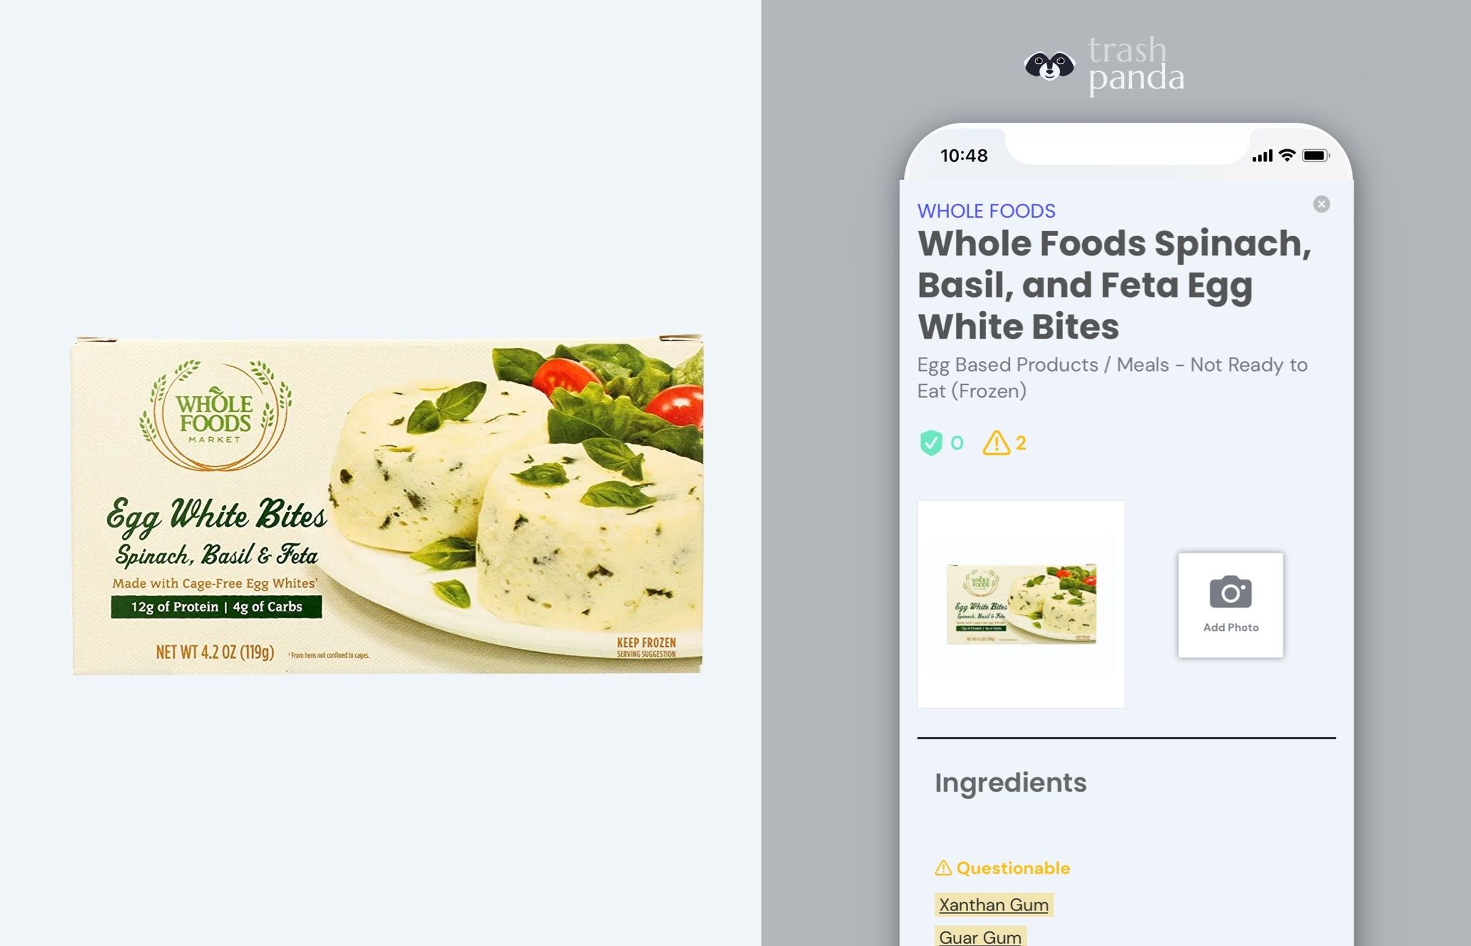
Task: Click the yellow warning triangle count icon
Action: click(996, 442)
